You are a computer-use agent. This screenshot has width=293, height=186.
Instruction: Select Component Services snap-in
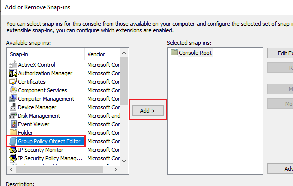(x=42, y=90)
